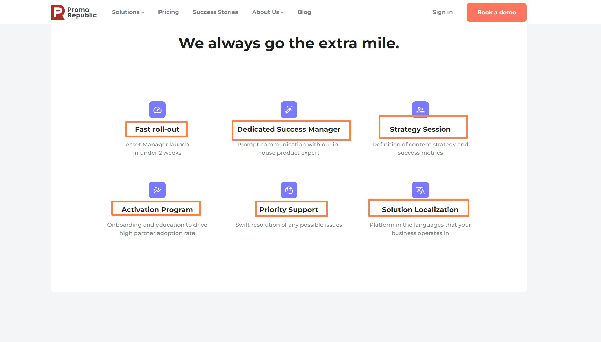Click the Activation Program heading
This screenshot has width=601, height=342.
click(x=157, y=210)
